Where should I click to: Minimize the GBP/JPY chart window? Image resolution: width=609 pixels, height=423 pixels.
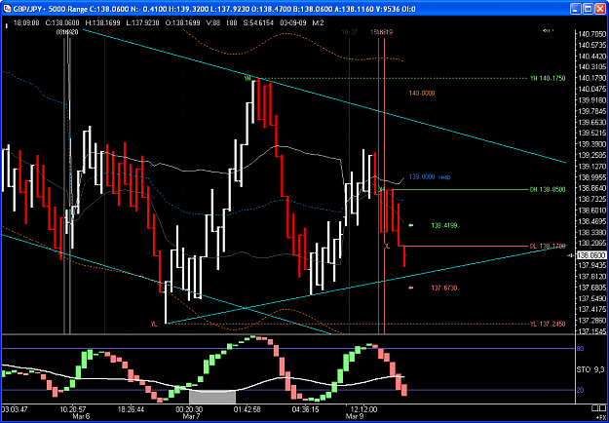576,8
